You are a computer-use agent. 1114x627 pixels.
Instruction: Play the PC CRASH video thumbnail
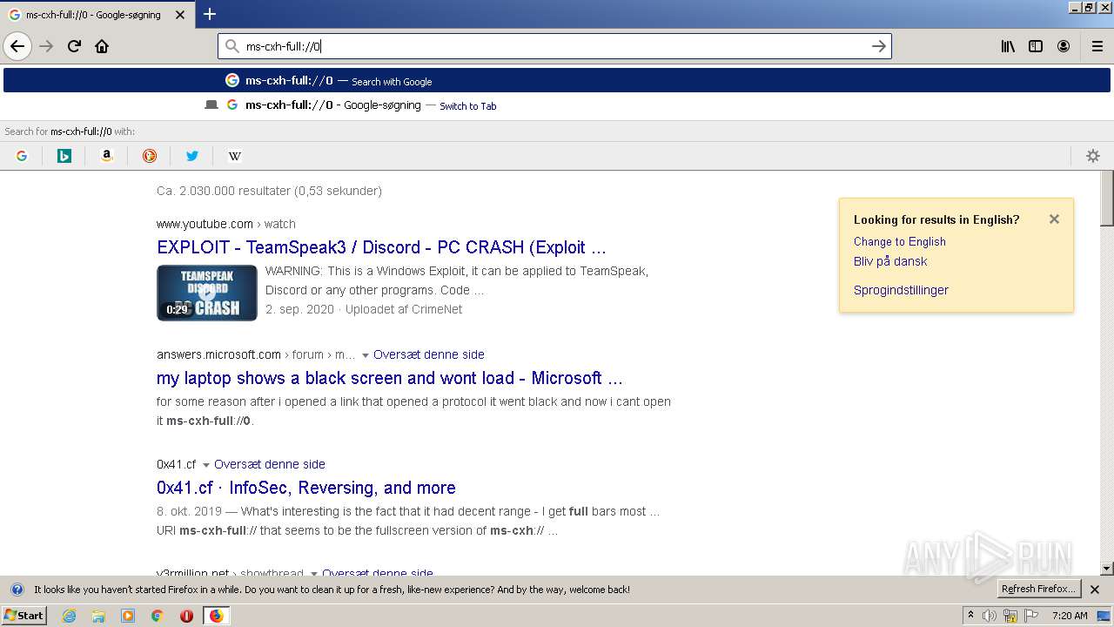(x=206, y=293)
